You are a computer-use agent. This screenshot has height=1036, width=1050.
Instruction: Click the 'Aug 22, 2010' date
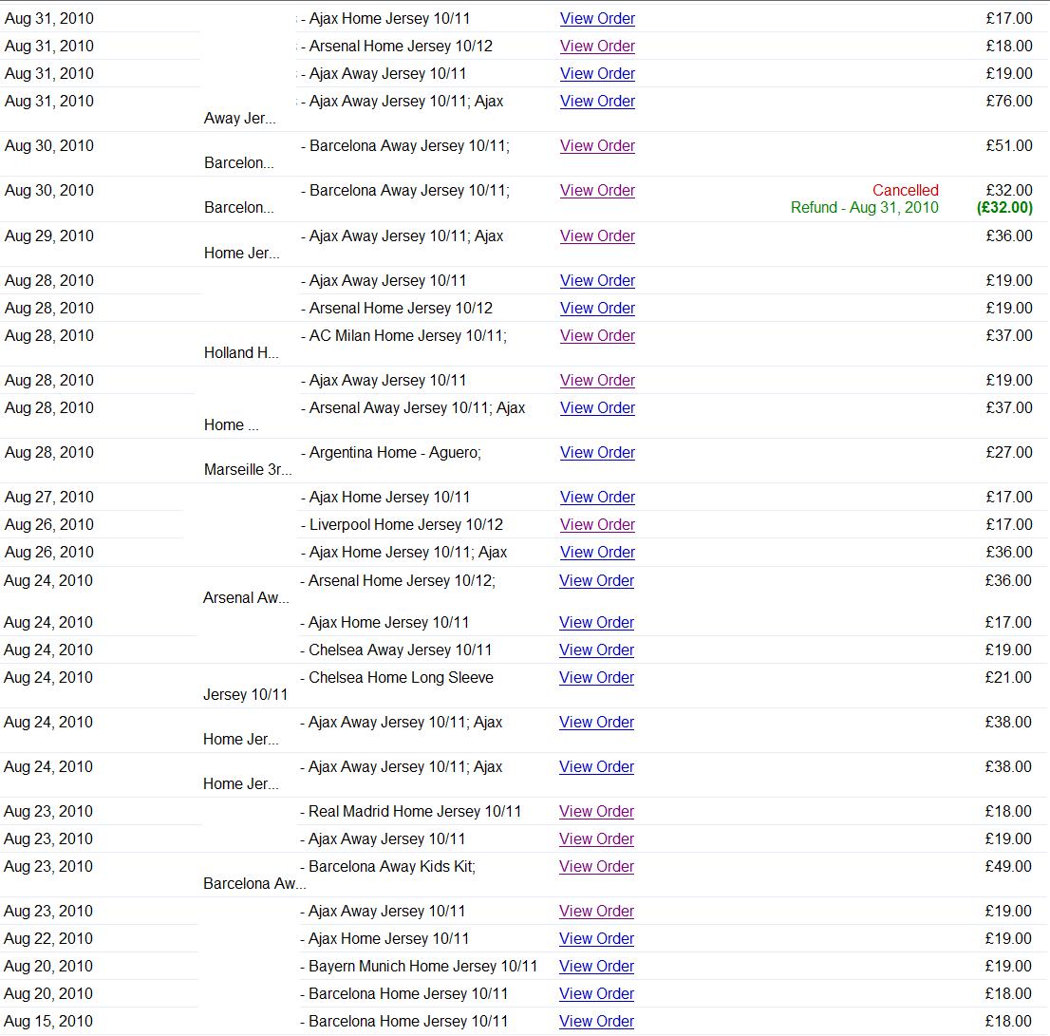tap(48, 939)
